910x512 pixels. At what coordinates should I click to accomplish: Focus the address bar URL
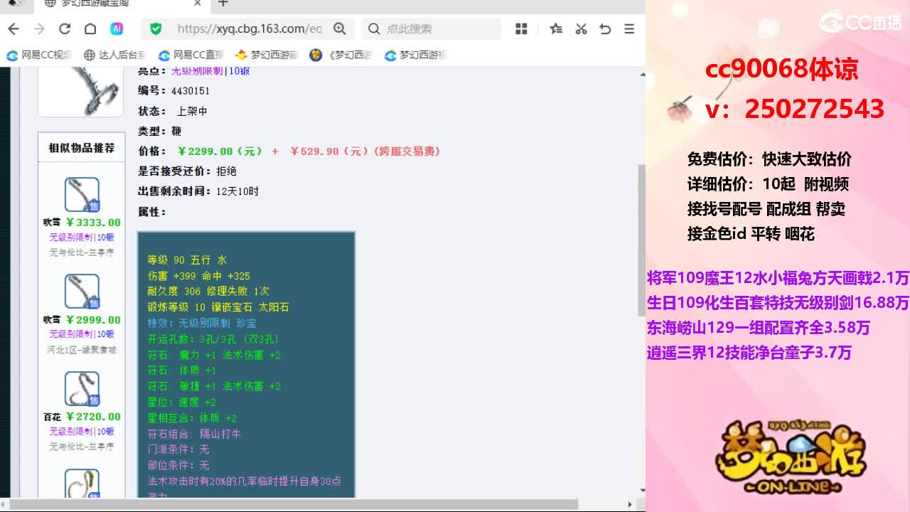pos(249,28)
